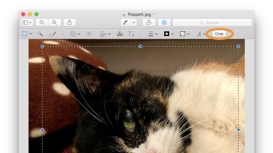Close the Preview window
The height and width of the screenshot is (153, 273).
click(23, 14)
